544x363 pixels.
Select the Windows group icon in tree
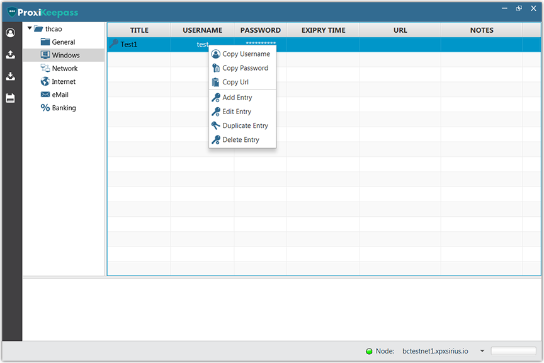[45, 55]
